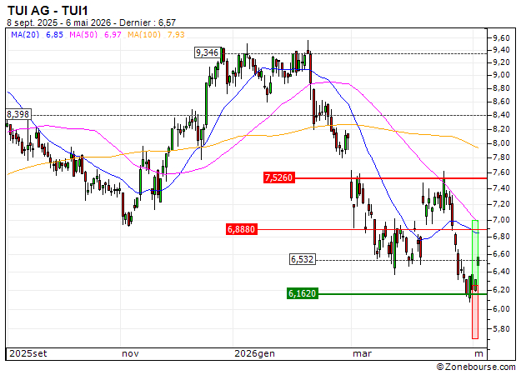
Task: Click the 6,20 y-axis value
Action: coord(501,290)
